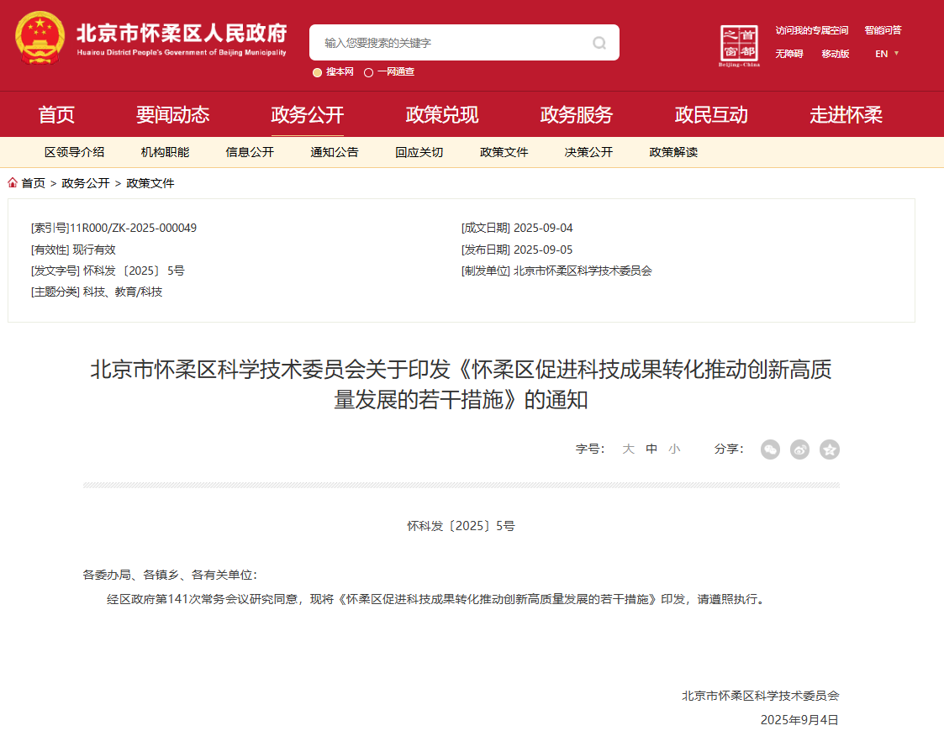
Task: Click the home icon in the breadcrumb
Action: [x=12, y=182]
